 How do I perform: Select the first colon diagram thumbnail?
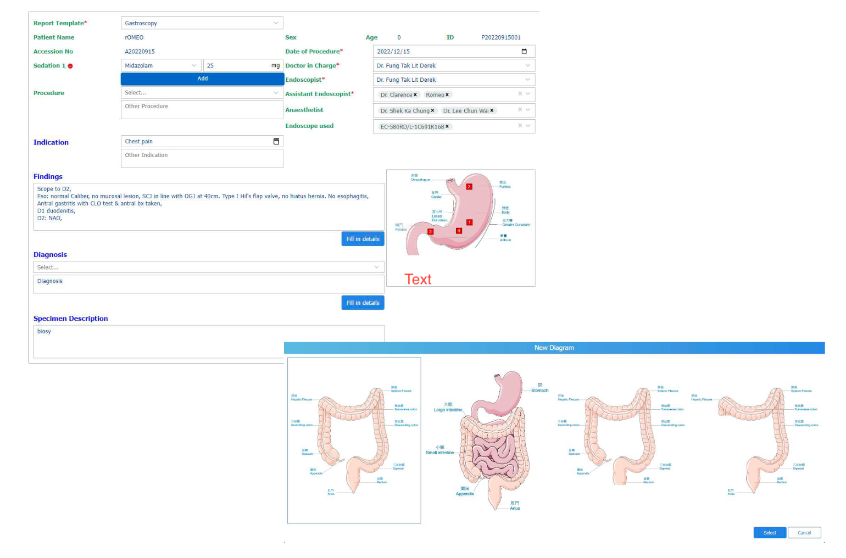[x=354, y=440]
